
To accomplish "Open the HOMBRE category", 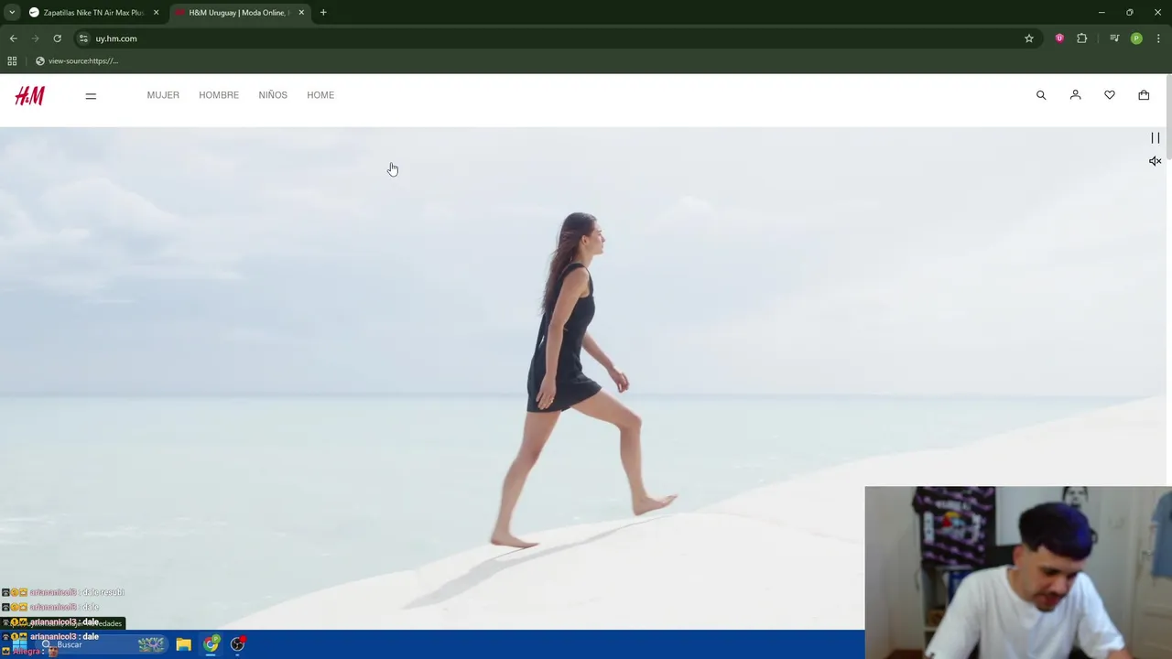I will tap(219, 95).
